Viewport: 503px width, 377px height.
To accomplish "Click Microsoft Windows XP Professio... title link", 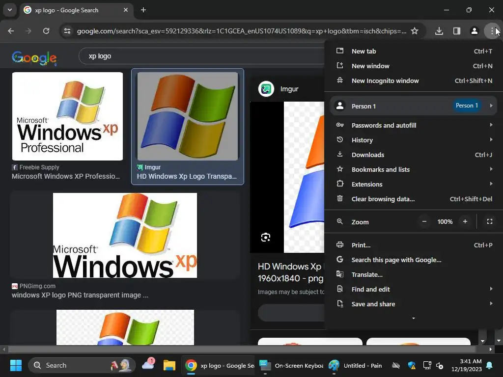I will click(x=66, y=176).
